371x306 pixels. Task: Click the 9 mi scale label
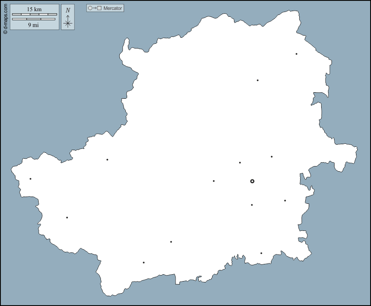tap(34, 25)
